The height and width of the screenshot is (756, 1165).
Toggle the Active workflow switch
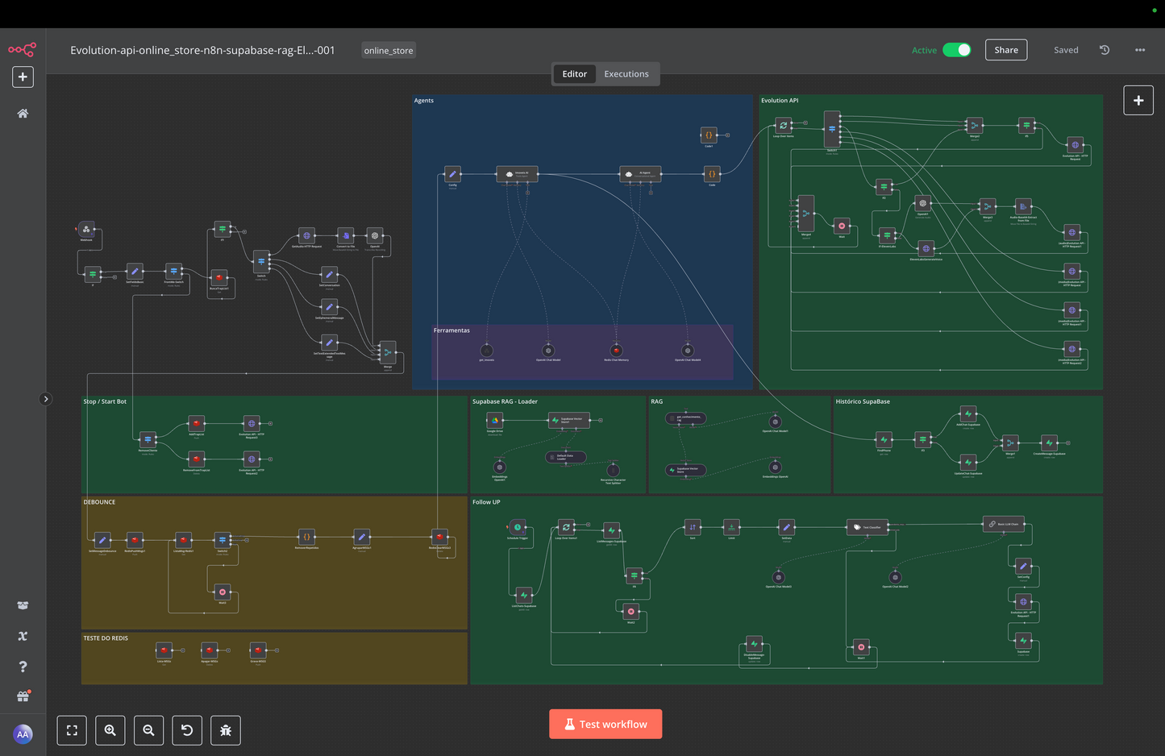957,50
